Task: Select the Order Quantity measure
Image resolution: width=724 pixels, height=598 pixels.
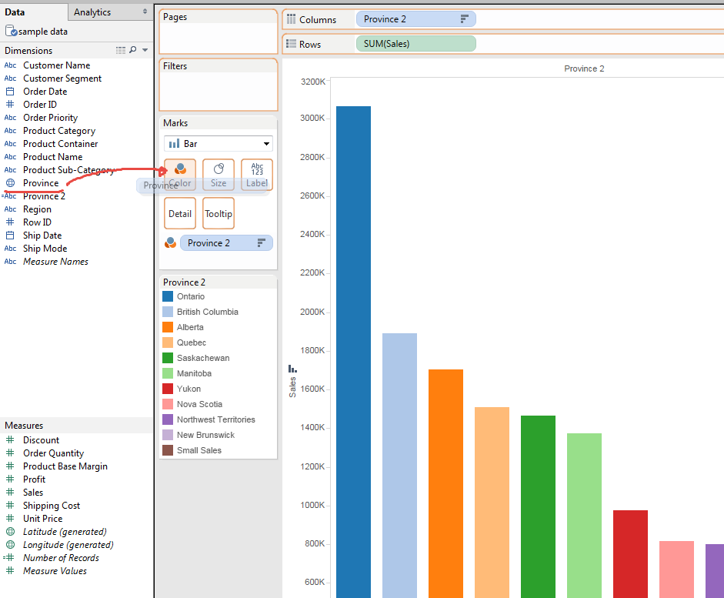Action: tap(54, 453)
